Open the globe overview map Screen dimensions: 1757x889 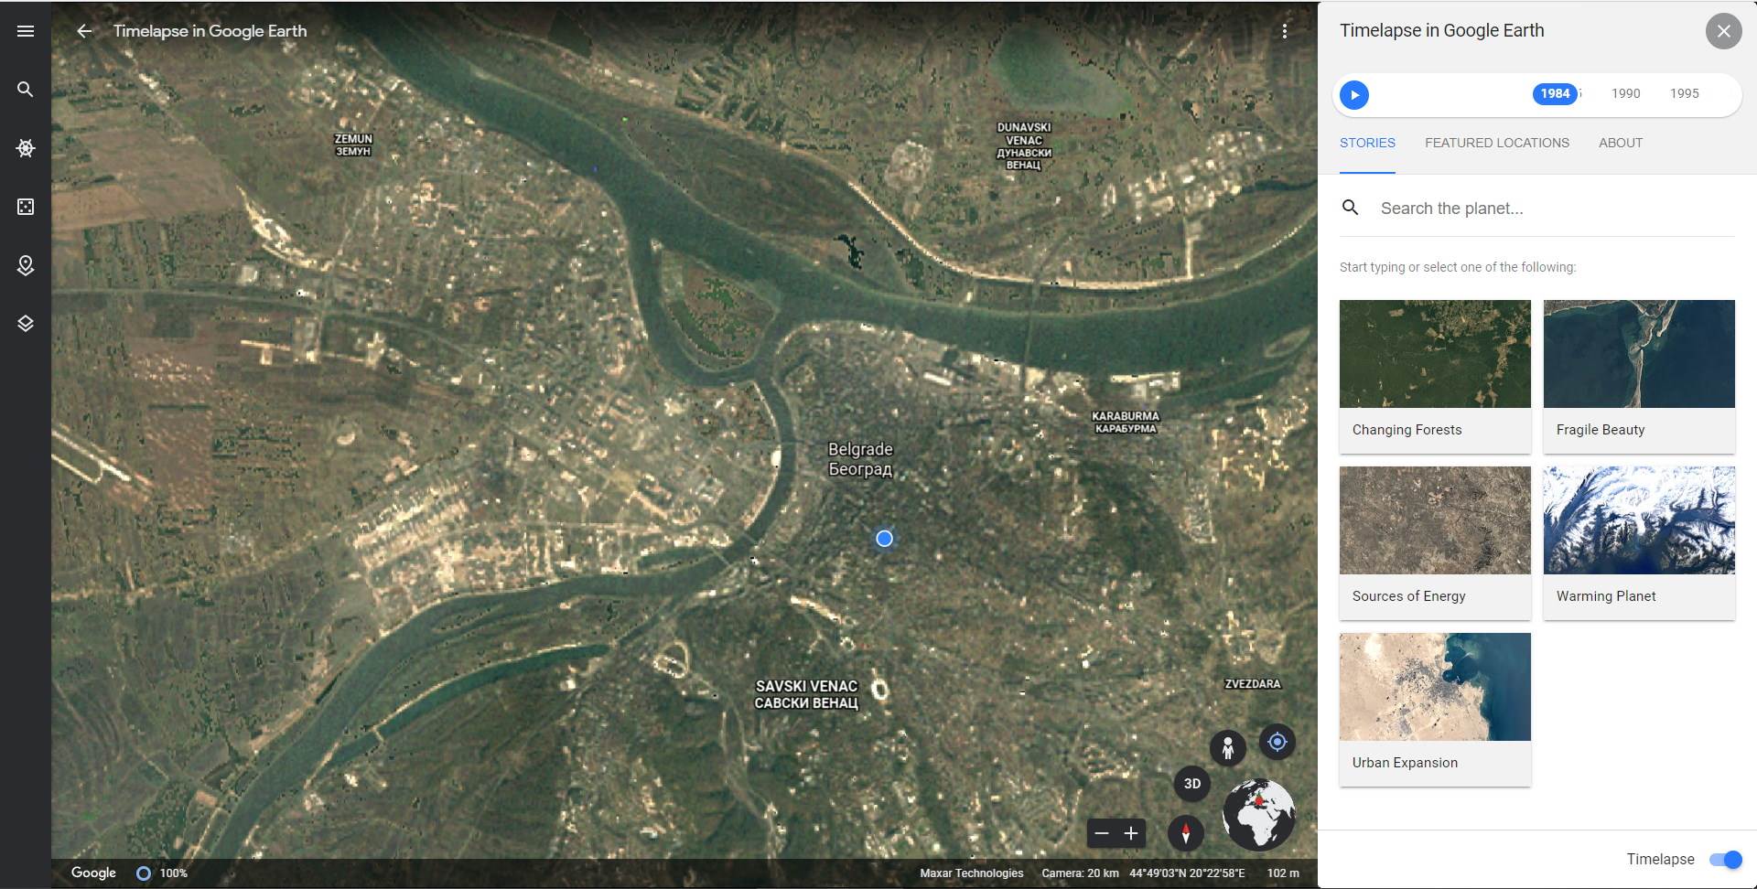[x=1258, y=813]
